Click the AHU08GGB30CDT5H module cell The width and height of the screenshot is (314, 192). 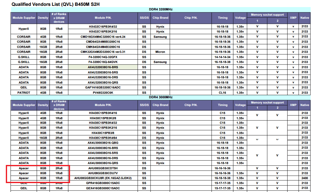tap(103, 168)
